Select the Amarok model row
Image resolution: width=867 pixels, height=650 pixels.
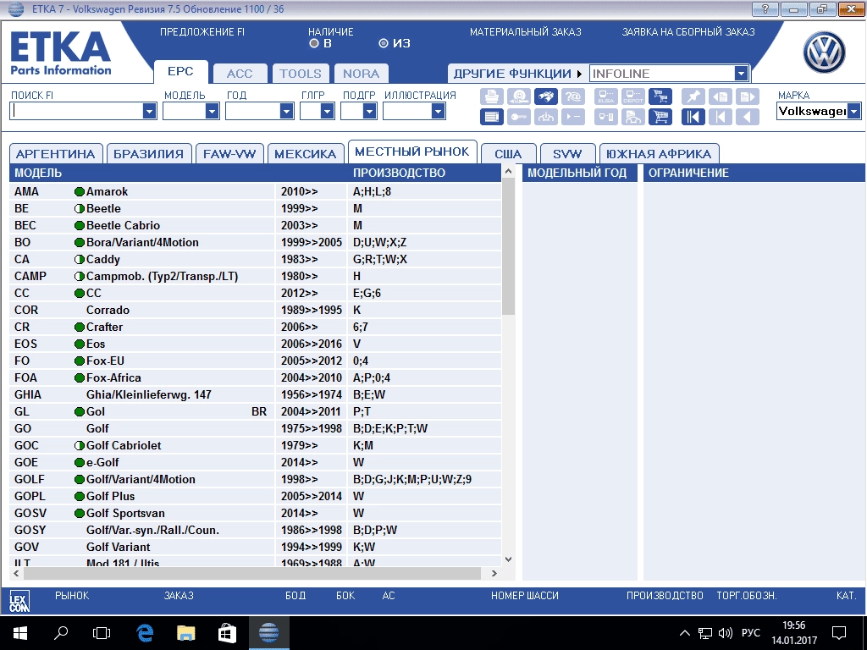click(256, 192)
